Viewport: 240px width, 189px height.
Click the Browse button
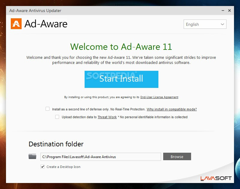177,157
